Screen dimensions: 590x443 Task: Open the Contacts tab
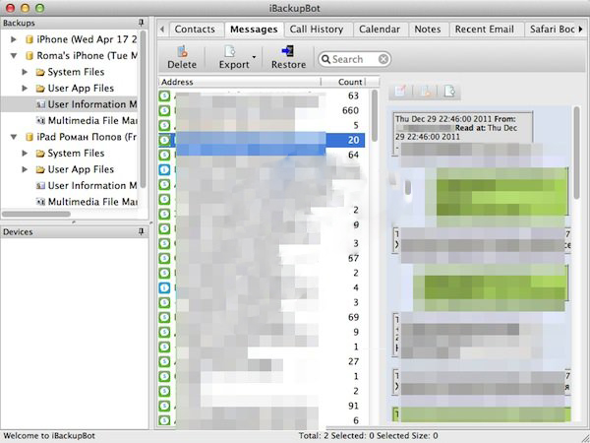pos(195,30)
